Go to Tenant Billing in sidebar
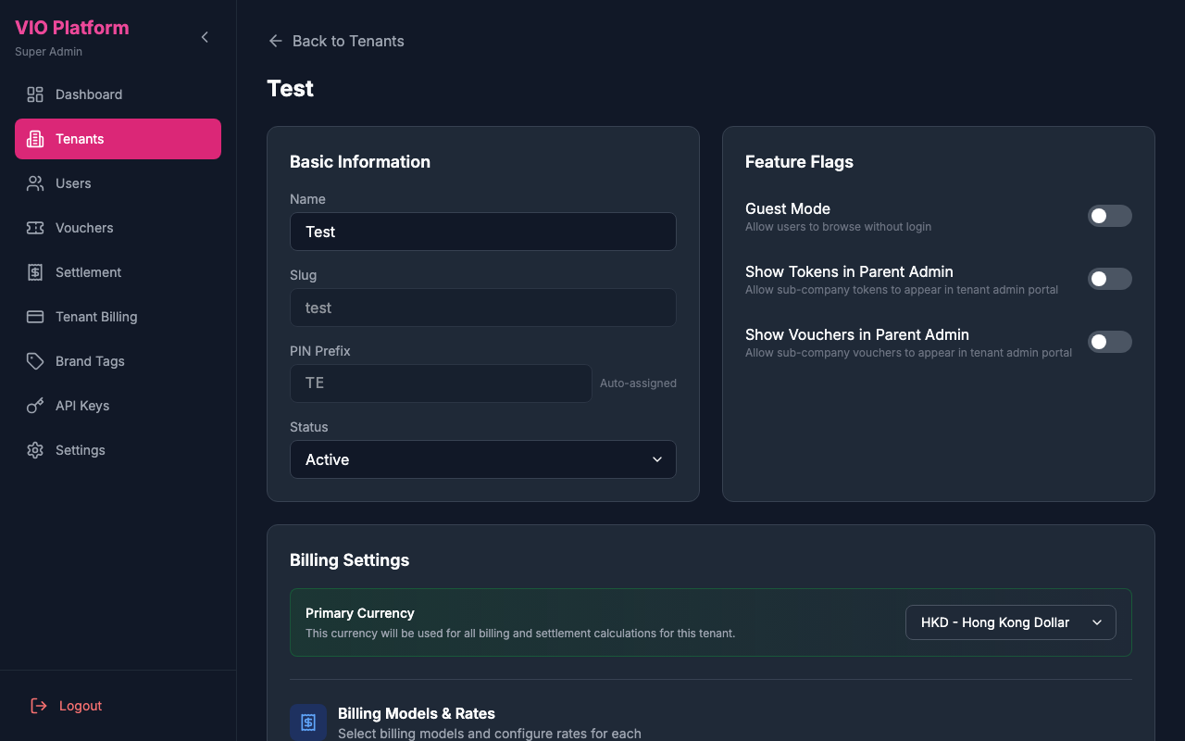 click(96, 317)
